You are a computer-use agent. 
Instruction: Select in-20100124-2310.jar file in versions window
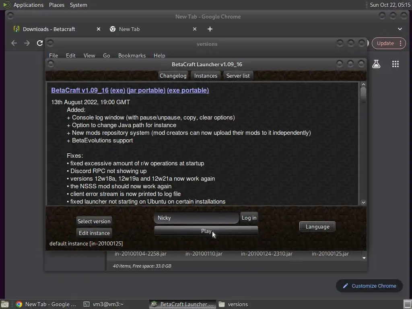click(267, 253)
